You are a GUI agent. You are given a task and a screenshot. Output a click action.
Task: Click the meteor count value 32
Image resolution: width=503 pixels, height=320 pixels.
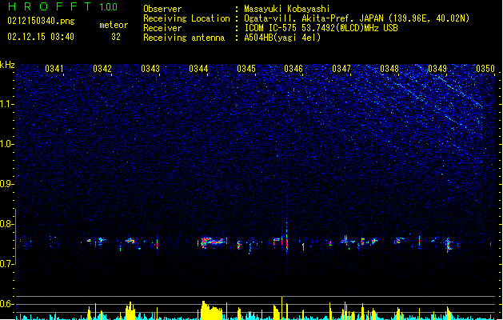pos(116,37)
